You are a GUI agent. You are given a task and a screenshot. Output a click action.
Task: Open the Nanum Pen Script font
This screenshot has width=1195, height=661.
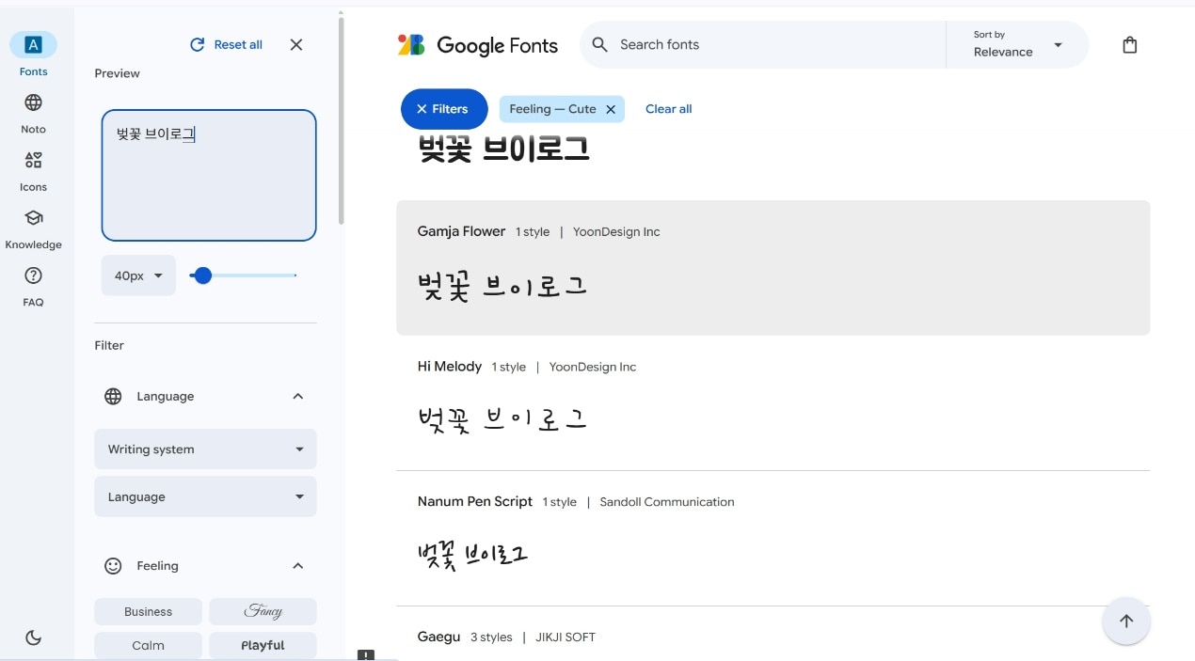[x=773, y=538]
